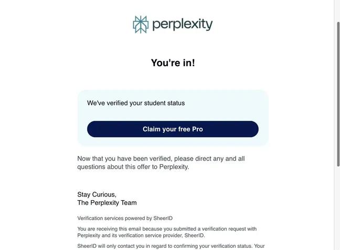Click the "Stay Curious," sign-off text

click(x=97, y=194)
